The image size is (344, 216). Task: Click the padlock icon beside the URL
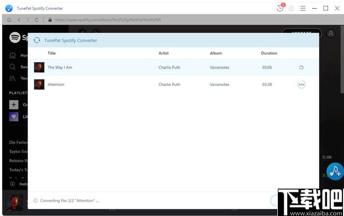pos(50,20)
